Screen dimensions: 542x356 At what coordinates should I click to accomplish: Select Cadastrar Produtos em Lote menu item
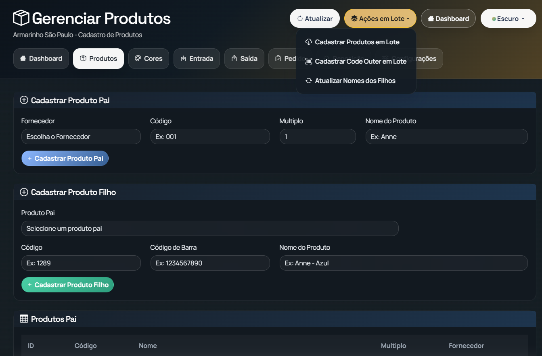pyautogui.click(x=356, y=42)
